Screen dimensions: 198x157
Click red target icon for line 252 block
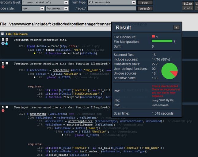[x=3, y=111]
